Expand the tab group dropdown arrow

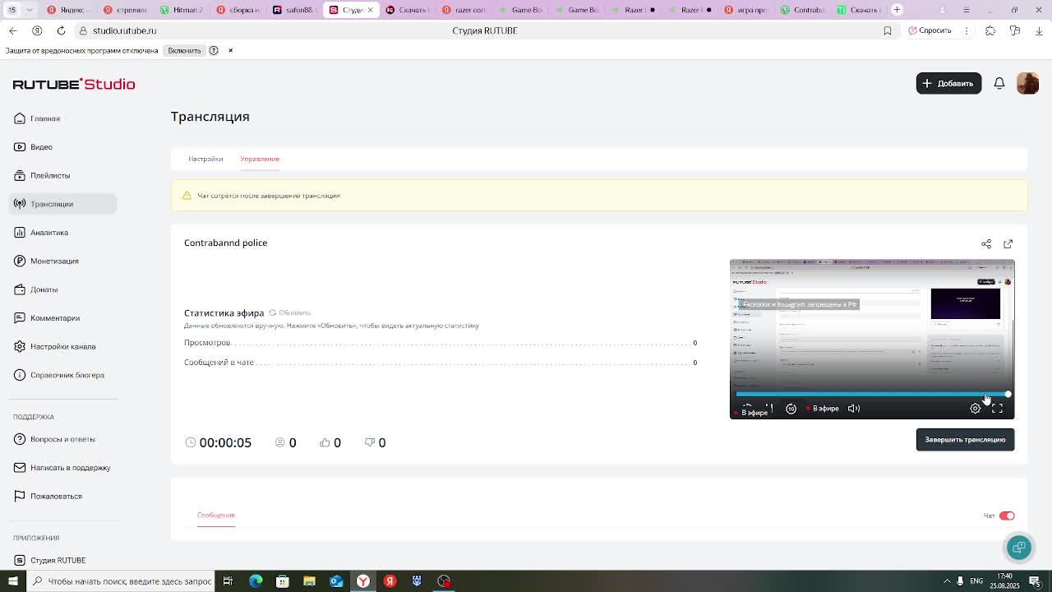click(30, 10)
